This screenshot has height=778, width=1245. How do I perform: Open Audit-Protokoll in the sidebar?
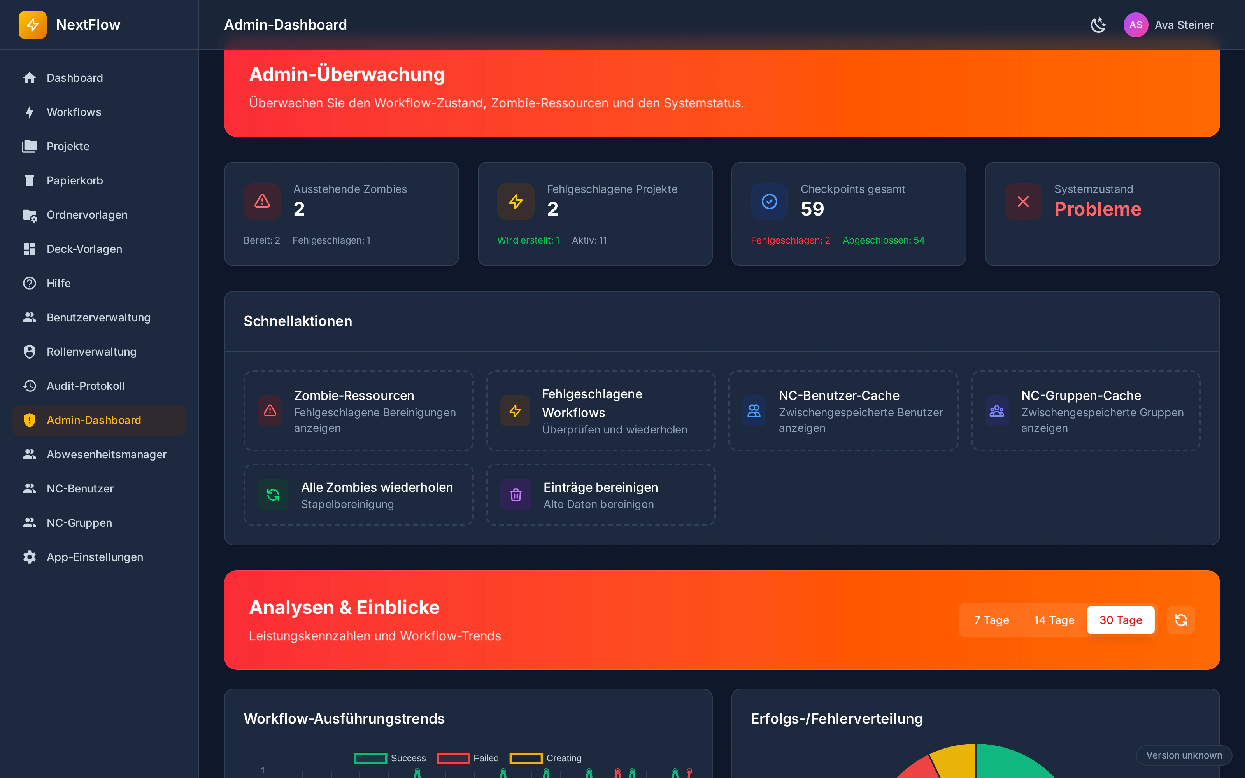pos(99,386)
